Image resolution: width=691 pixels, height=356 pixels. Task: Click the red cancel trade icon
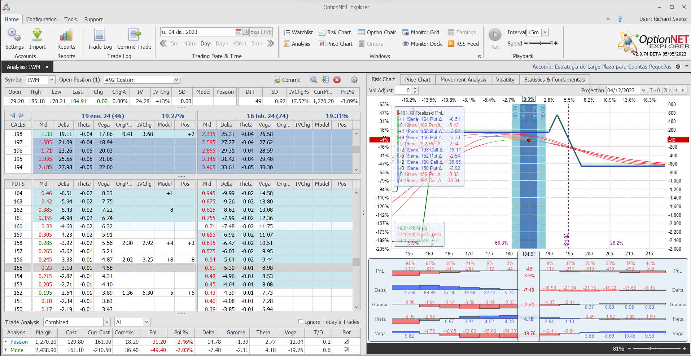(337, 80)
